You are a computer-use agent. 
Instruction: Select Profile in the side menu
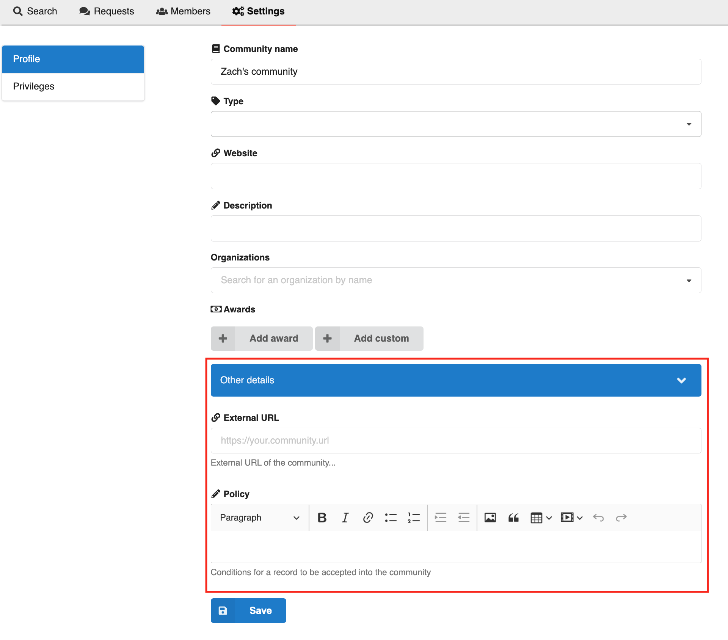pos(73,59)
